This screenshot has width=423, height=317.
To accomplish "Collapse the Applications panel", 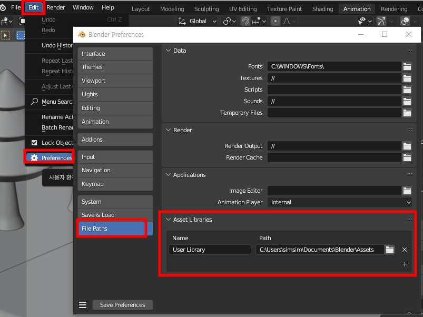I will click(x=169, y=175).
